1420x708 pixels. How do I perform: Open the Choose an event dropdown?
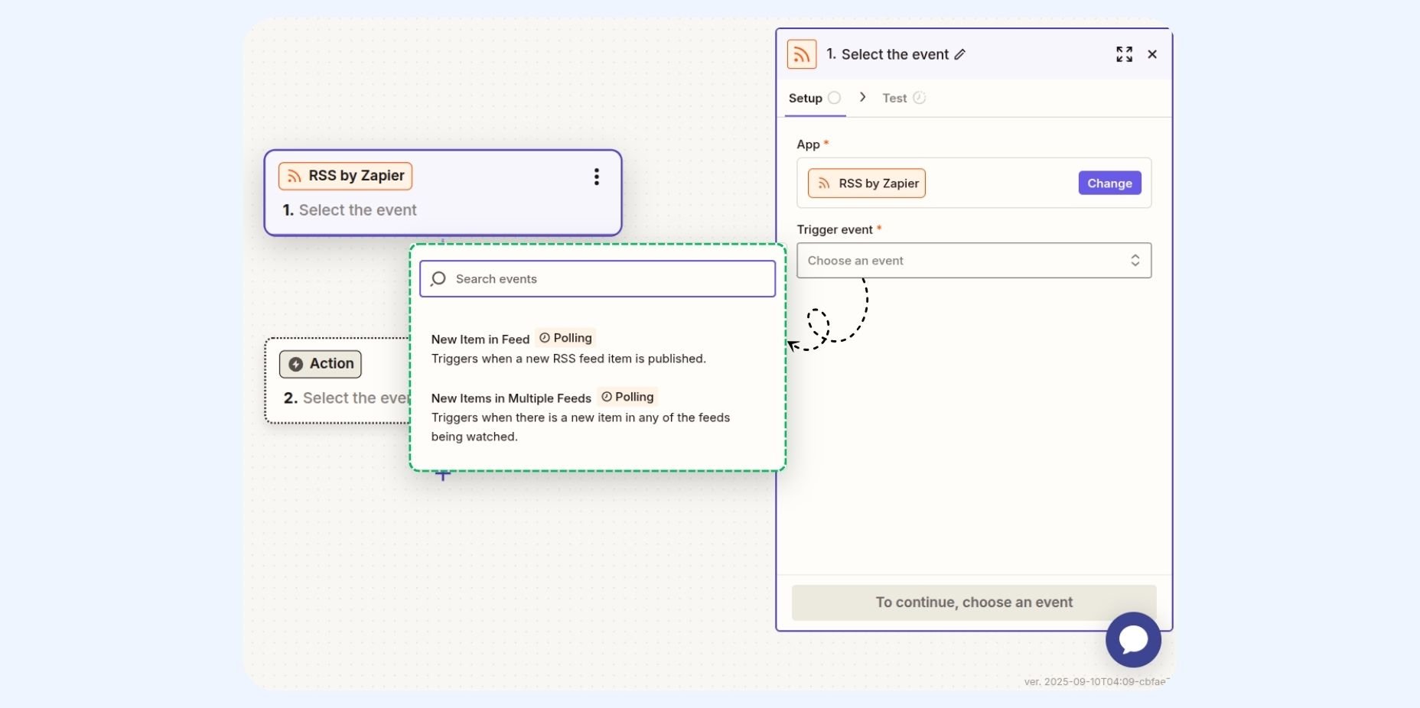[962, 261]
